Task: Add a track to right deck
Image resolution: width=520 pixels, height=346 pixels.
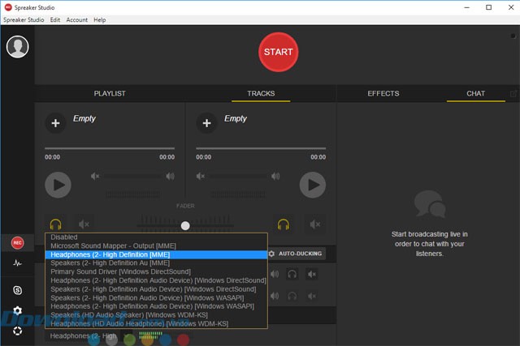Action: tap(206, 123)
